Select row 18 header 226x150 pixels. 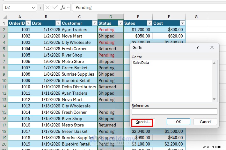click(4, 131)
